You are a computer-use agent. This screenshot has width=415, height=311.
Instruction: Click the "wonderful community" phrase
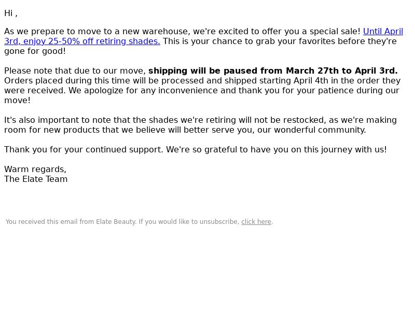(x=320, y=130)
